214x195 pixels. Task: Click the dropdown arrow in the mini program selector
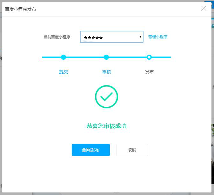140,37
